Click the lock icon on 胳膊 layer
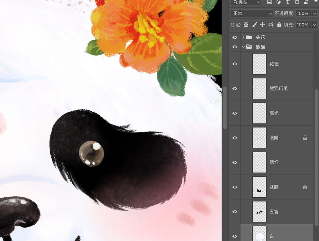This screenshot has height=241, width=319. pos(305,187)
